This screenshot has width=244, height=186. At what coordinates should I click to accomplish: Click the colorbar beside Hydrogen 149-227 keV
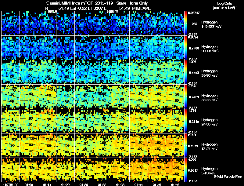click(x=185, y=23)
